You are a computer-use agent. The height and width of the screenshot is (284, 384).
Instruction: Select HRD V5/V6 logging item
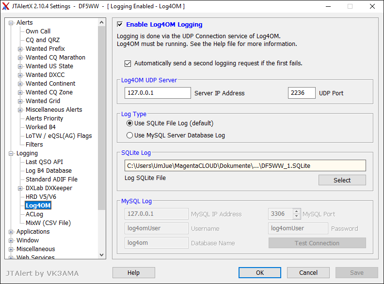pos(41,197)
